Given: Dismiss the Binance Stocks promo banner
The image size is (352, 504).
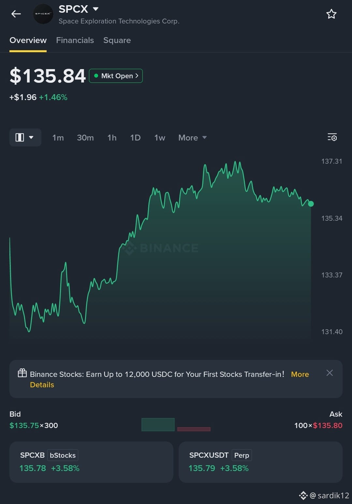Looking at the screenshot, I should tap(330, 373).
